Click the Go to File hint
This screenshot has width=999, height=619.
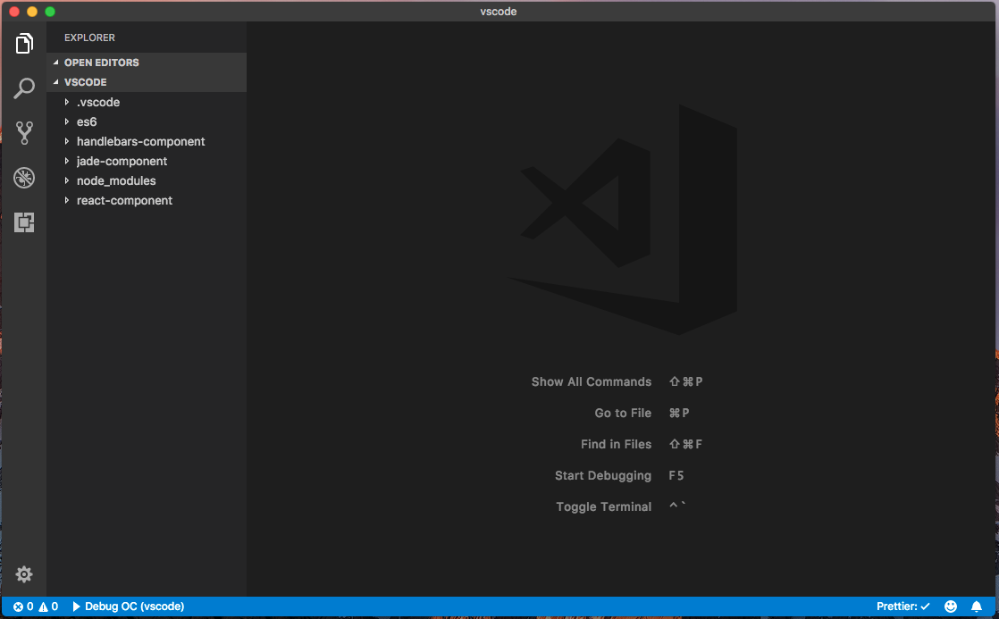point(623,413)
